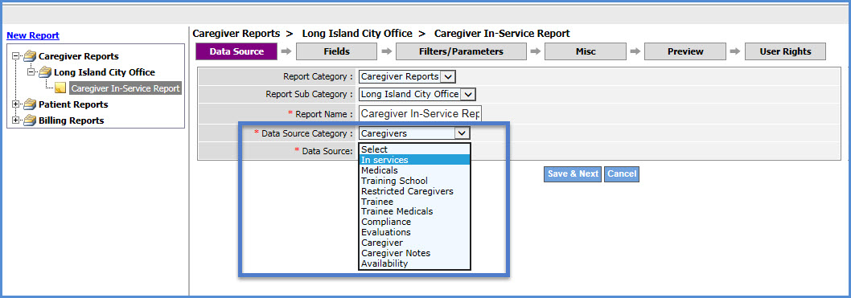Collapse the Caregiver Reports tree node
The width and height of the screenshot is (851, 298).
click(x=15, y=55)
